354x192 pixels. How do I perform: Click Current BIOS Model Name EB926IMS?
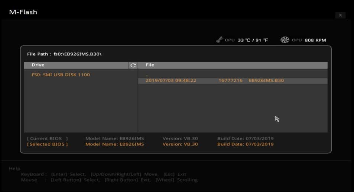pyautogui.click(x=115, y=138)
